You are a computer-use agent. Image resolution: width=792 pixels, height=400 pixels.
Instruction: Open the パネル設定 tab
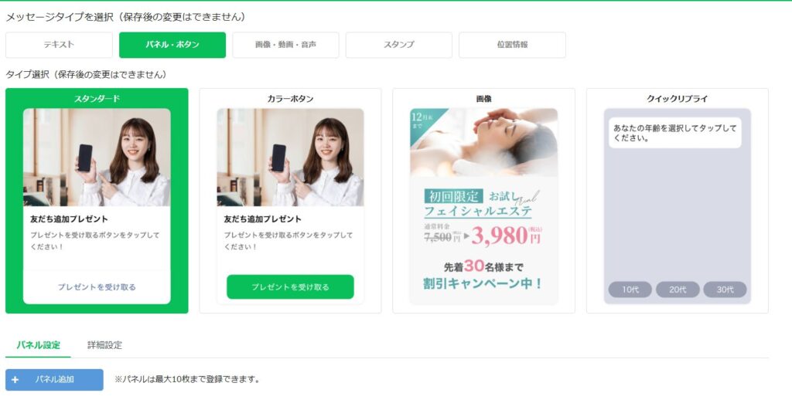click(39, 345)
